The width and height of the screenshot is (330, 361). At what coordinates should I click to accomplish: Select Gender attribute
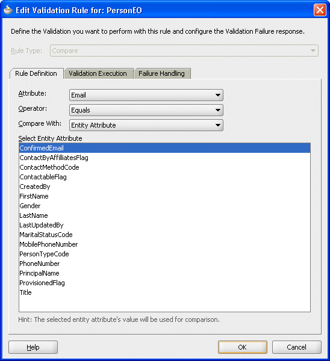point(164,206)
